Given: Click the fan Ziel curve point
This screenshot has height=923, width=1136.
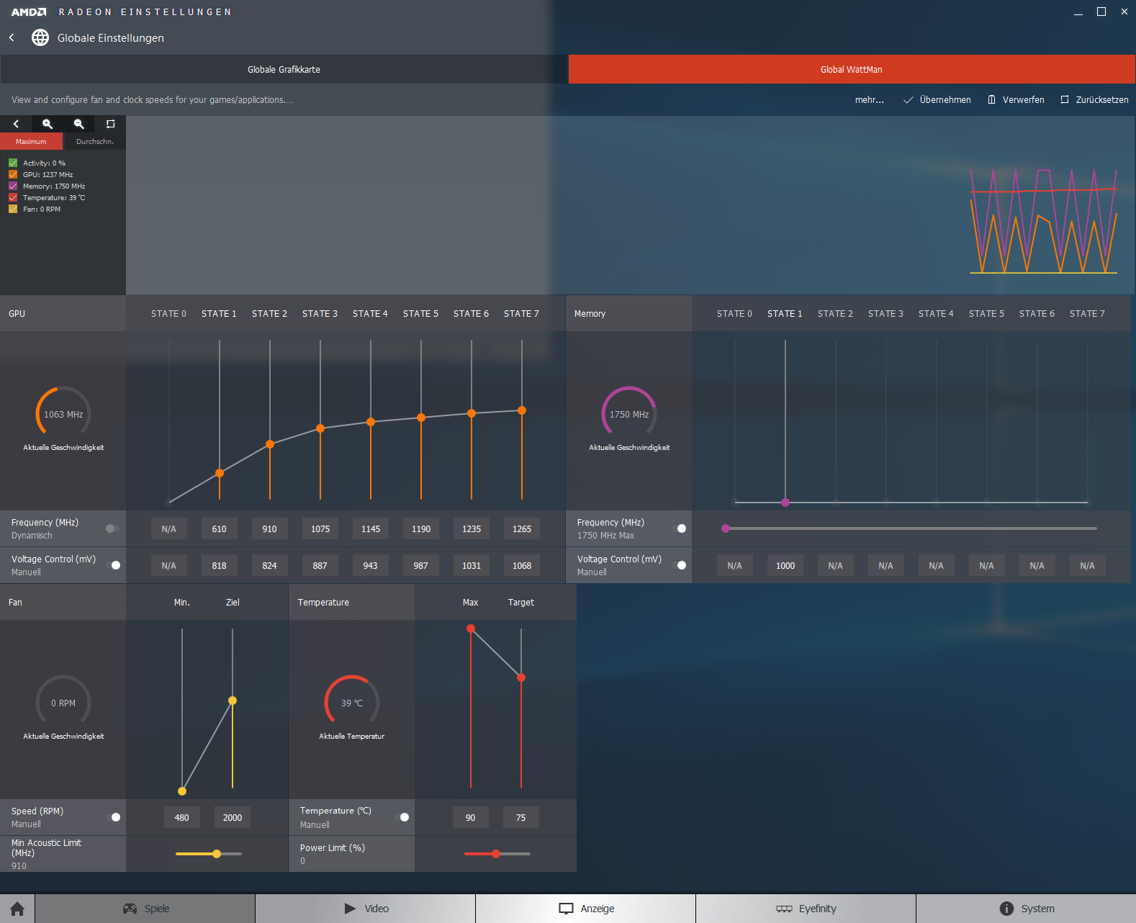Looking at the screenshot, I should (233, 701).
